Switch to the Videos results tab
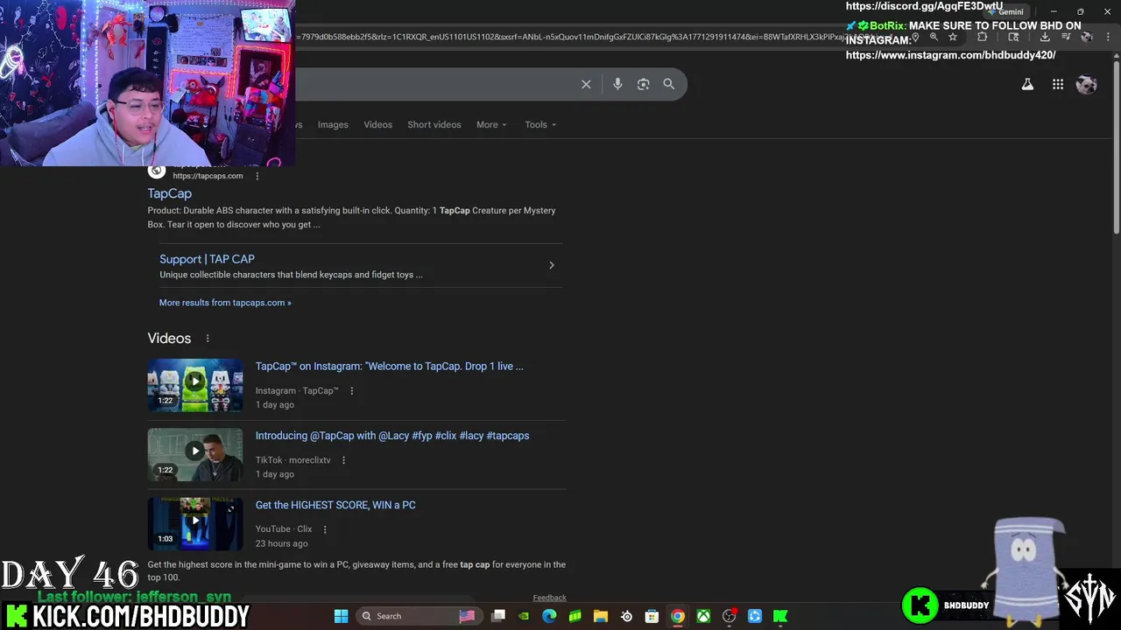Viewport: 1121px width, 630px height. tap(378, 124)
